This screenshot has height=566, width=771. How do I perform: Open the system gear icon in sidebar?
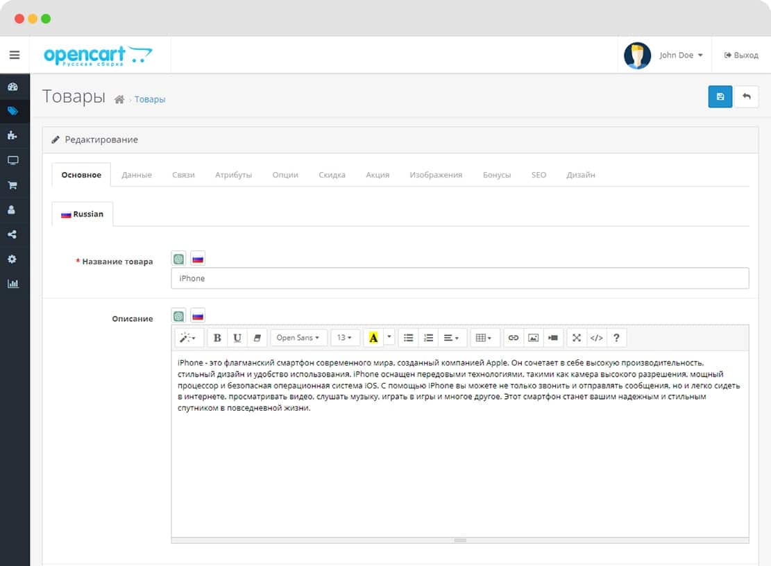point(12,259)
